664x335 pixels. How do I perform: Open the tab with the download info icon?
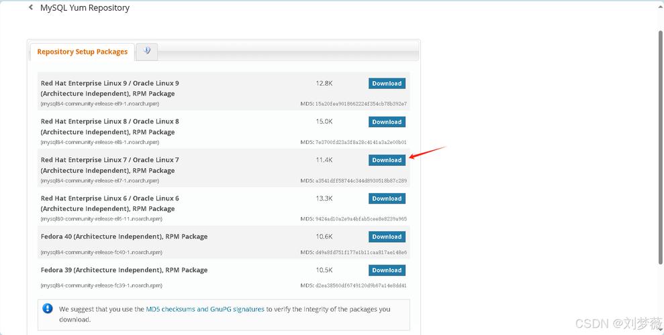point(146,52)
